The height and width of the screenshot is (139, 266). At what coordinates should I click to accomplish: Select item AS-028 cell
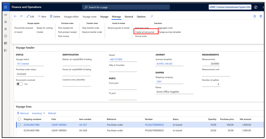(x=83, y=131)
